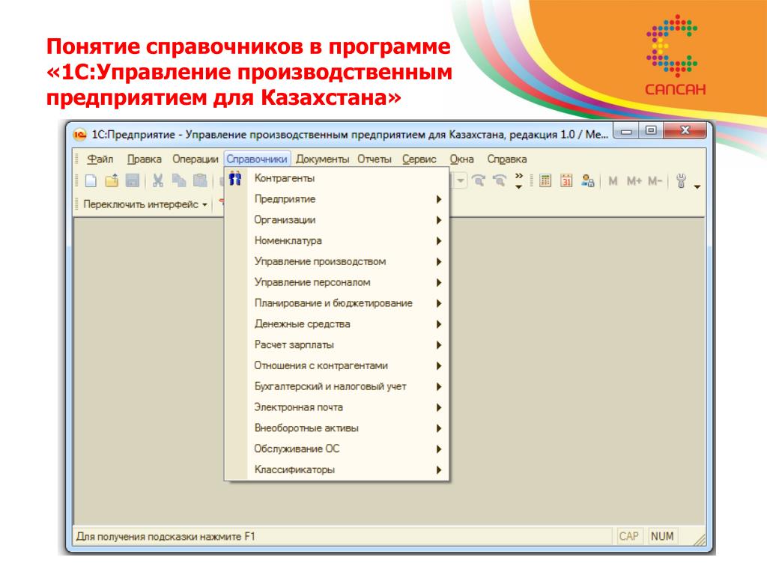Expand Управление производством submenu arrow
Screen dimensions: 767x575
(439, 261)
